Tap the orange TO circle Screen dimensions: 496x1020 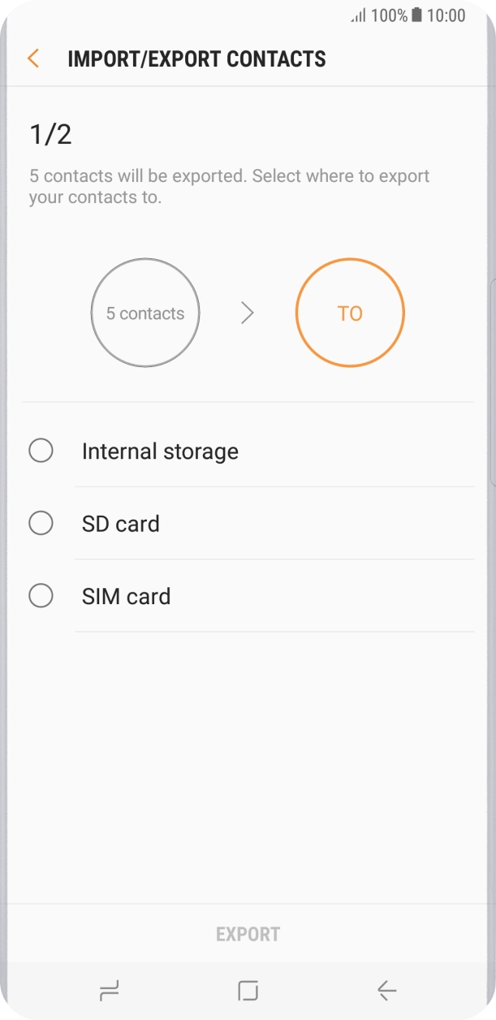point(349,313)
